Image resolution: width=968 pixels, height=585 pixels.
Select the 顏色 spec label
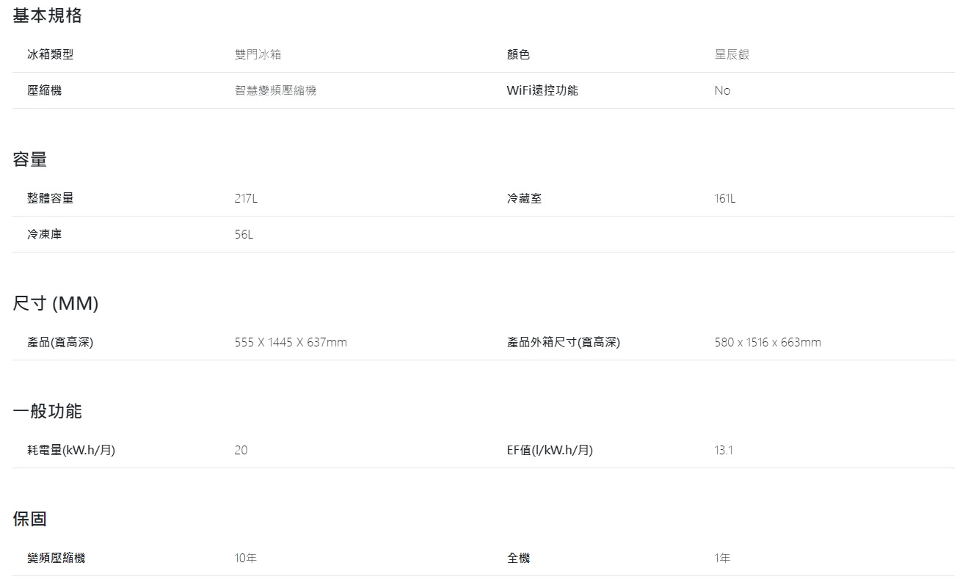[x=518, y=54]
